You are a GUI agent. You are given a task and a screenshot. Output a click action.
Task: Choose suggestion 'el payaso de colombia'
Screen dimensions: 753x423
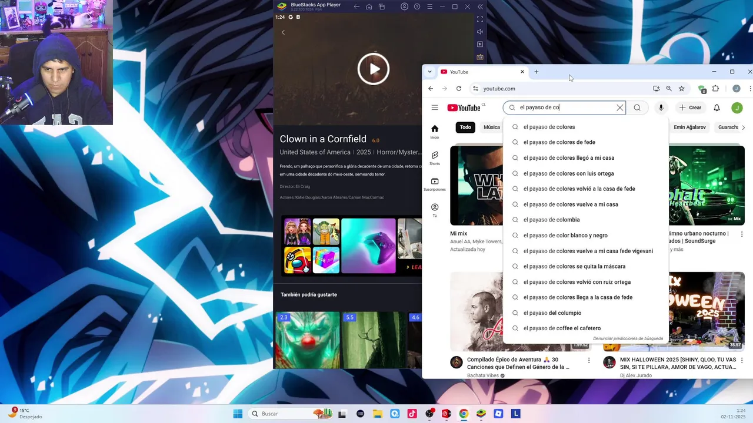(585, 220)
